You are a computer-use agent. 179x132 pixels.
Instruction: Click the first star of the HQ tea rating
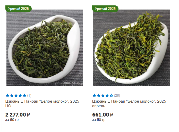click(7, 95)
